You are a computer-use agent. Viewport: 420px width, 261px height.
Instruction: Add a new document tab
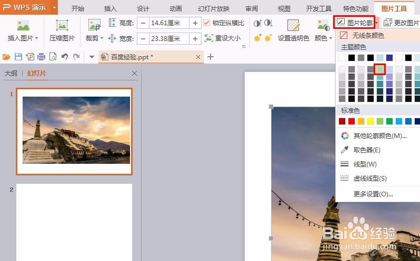211,57
